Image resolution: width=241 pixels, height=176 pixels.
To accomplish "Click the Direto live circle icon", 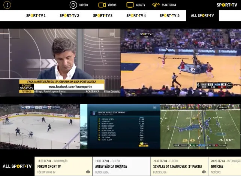I will click(73, 5).
